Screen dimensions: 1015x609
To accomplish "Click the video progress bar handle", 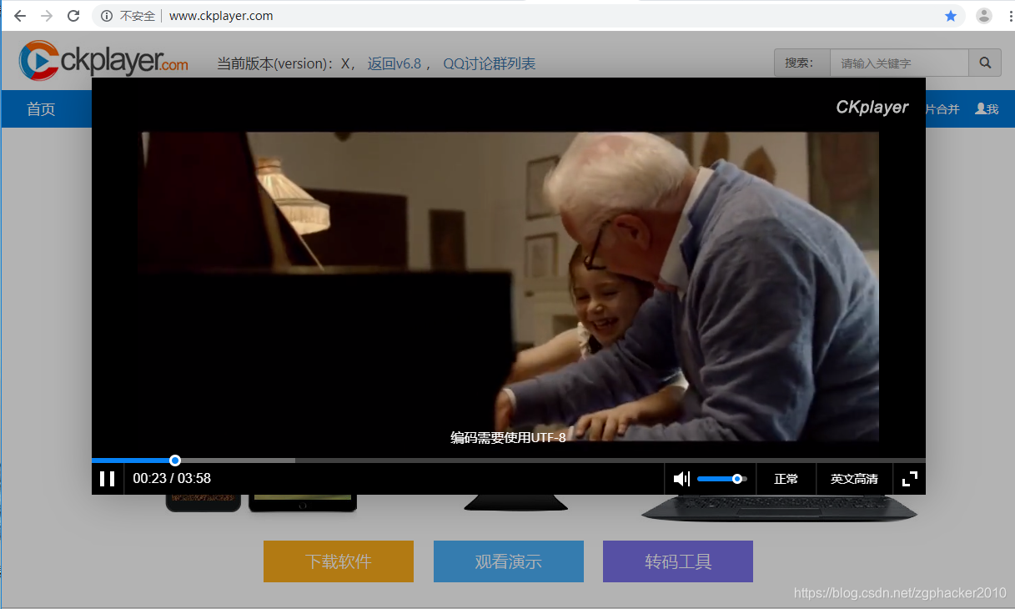I will (x=175, y=461).
